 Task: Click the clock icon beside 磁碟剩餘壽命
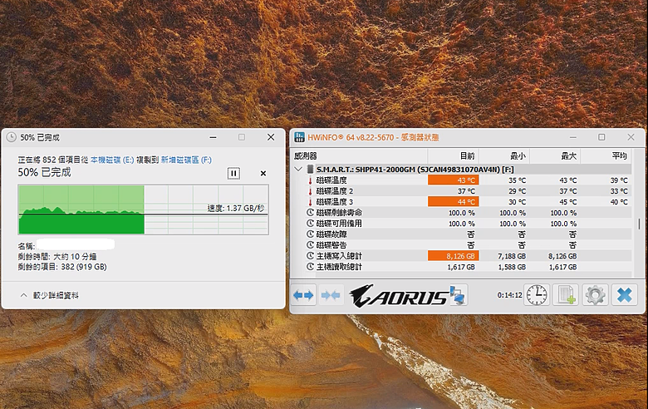click(x=311, y=213)
